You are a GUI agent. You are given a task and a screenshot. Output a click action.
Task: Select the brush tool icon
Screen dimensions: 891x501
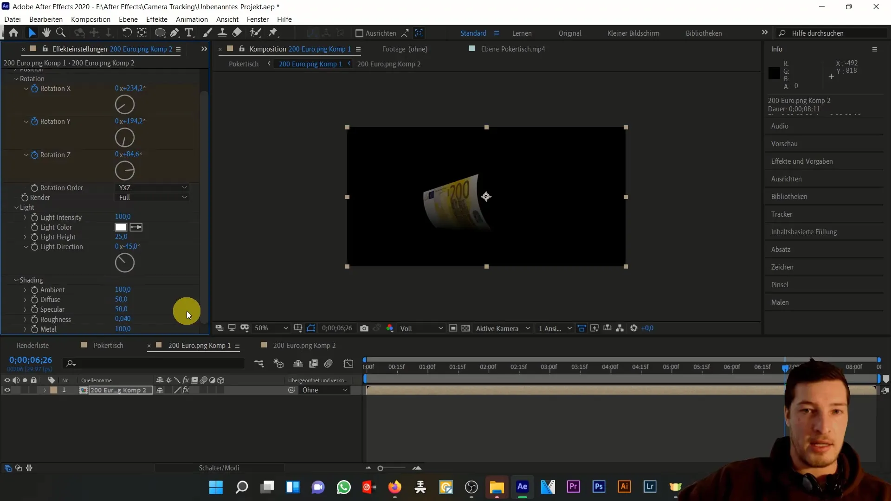[207, 32]
